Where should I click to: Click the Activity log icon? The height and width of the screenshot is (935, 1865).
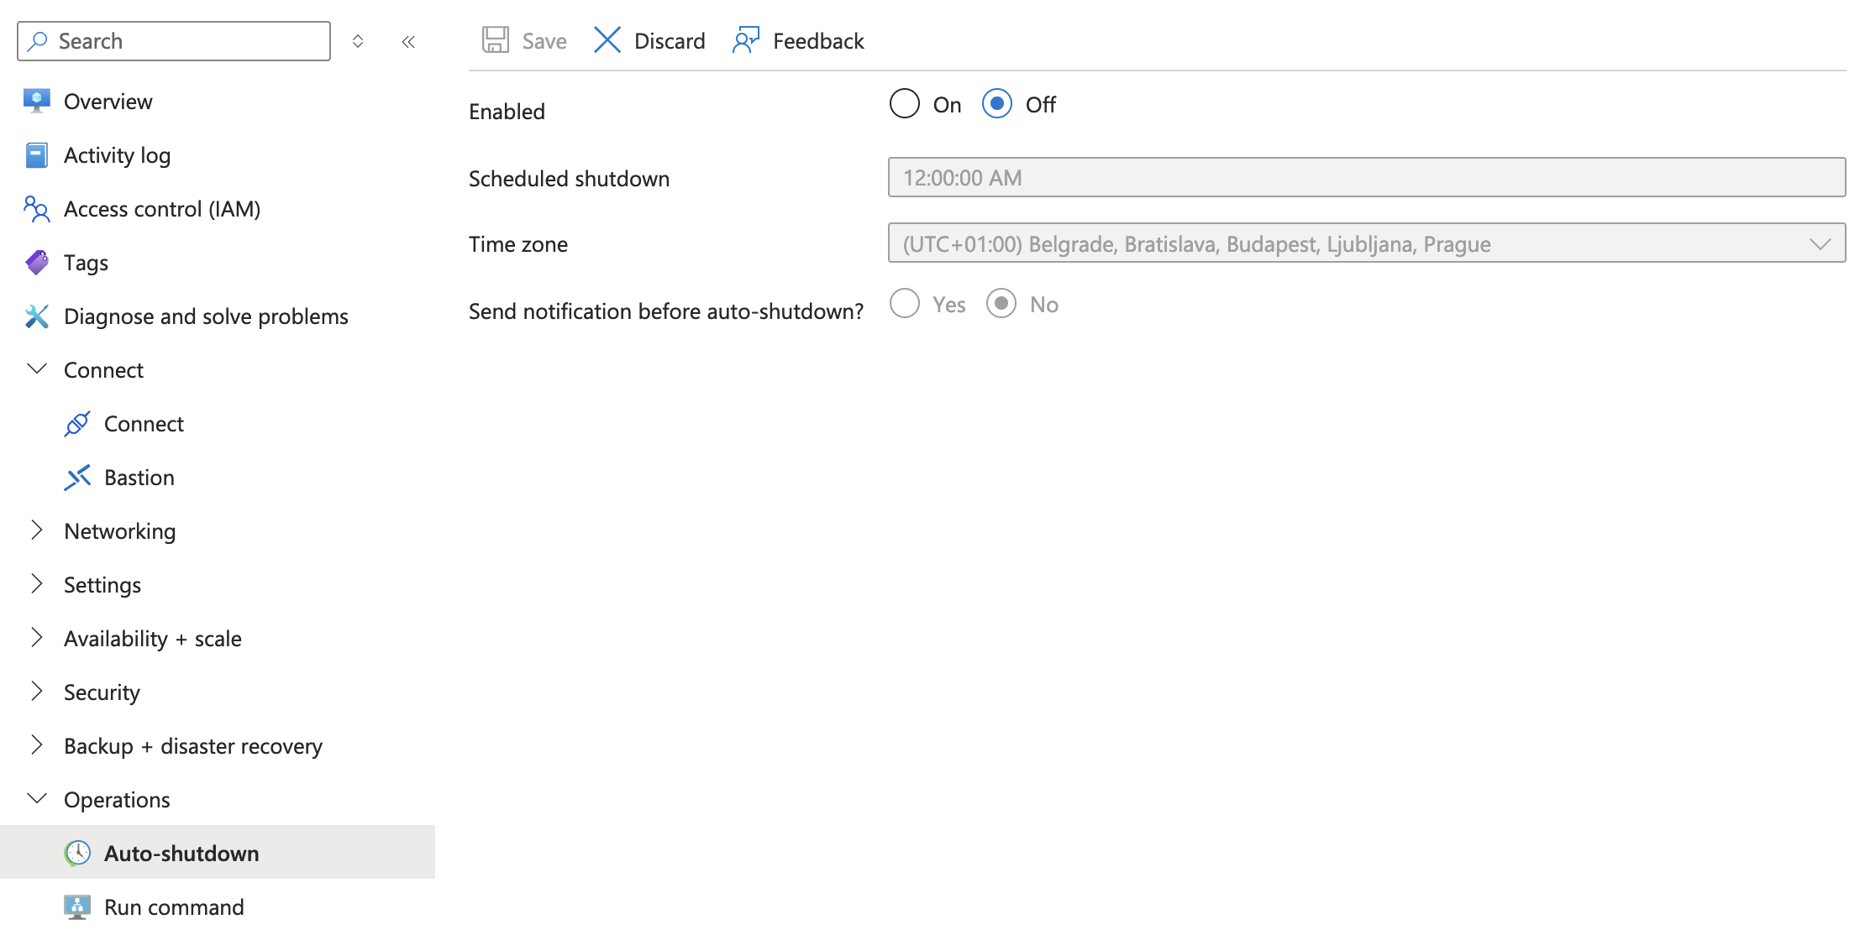[36, 155]
